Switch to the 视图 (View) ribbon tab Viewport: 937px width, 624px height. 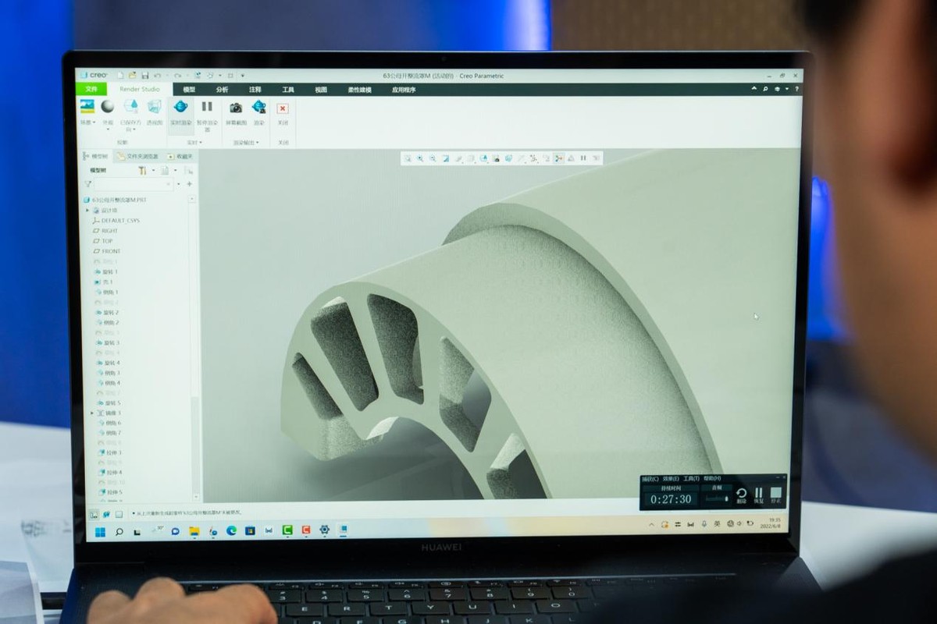(x=321, y=90)
